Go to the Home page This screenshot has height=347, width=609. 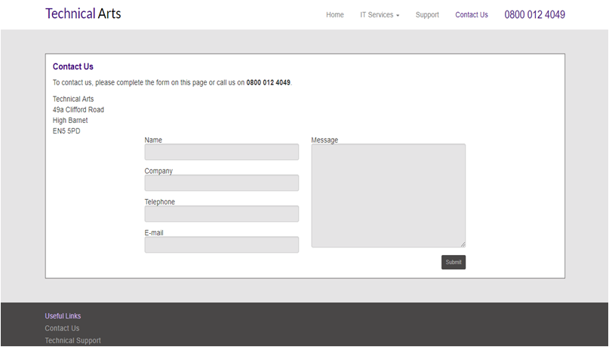334,15
